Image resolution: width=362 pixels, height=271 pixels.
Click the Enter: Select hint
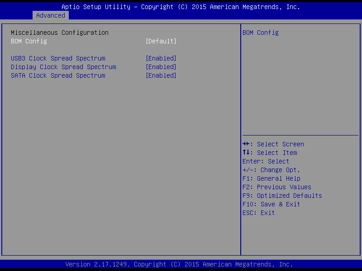266,161
